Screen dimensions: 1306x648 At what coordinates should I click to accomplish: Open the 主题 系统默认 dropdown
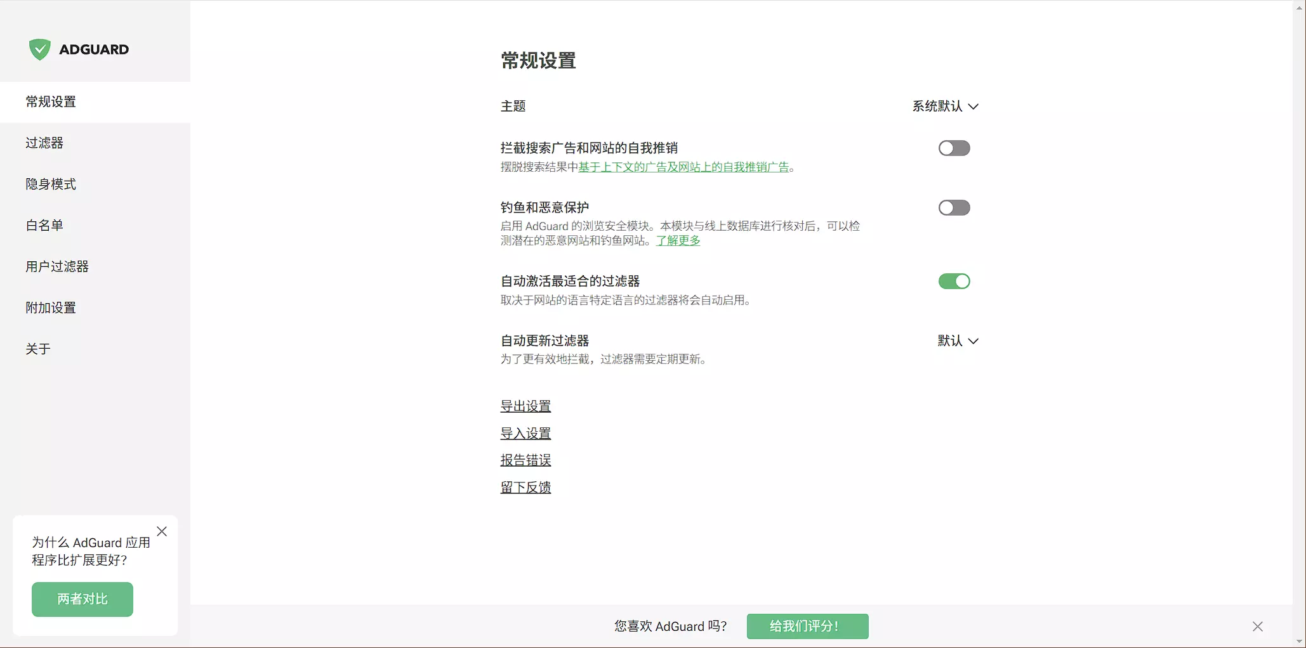[945, 107]
